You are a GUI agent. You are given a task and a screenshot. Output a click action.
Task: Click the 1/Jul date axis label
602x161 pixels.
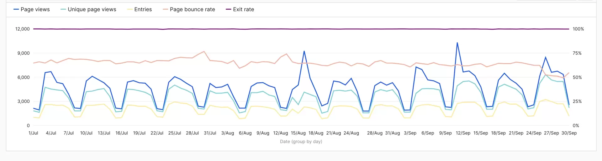(x=33, y=133)
